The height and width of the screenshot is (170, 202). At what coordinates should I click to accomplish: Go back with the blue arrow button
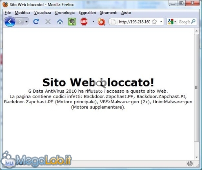10,22
